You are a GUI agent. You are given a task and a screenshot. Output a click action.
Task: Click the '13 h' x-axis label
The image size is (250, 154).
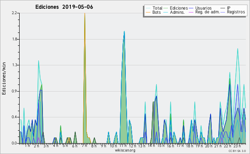tap(142, 146)
